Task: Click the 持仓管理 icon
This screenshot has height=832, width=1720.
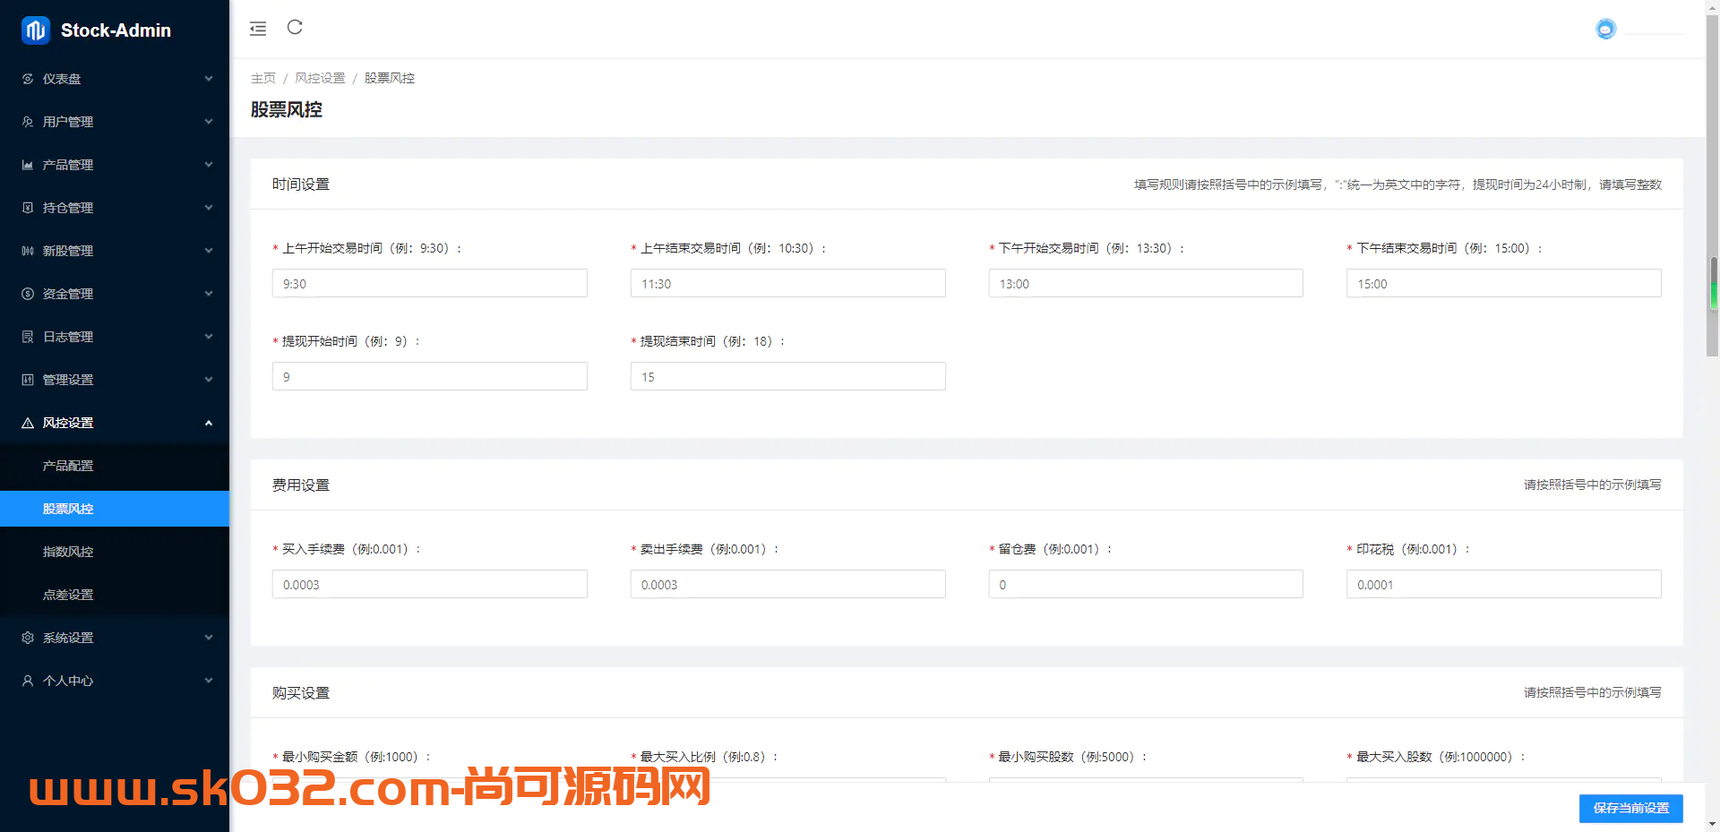Action: [x=28, y=208]
